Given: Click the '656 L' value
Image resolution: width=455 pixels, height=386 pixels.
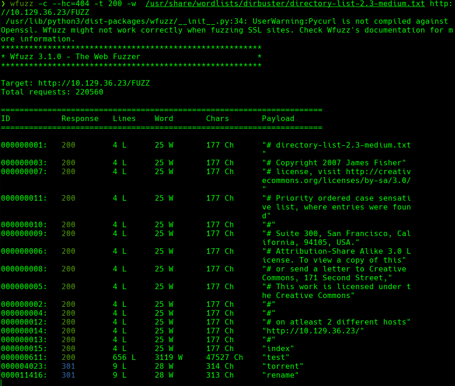Looking at the screenshot, I should 124,357.
